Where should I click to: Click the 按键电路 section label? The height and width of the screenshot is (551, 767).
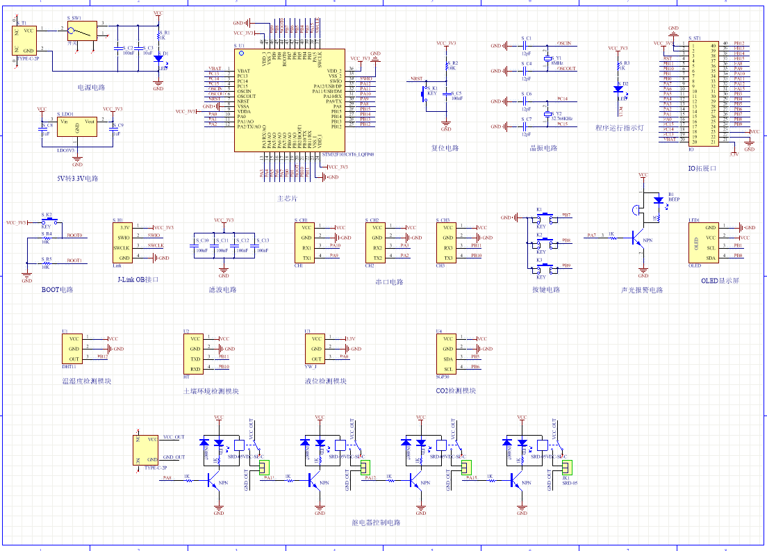(x=546, y=290)
